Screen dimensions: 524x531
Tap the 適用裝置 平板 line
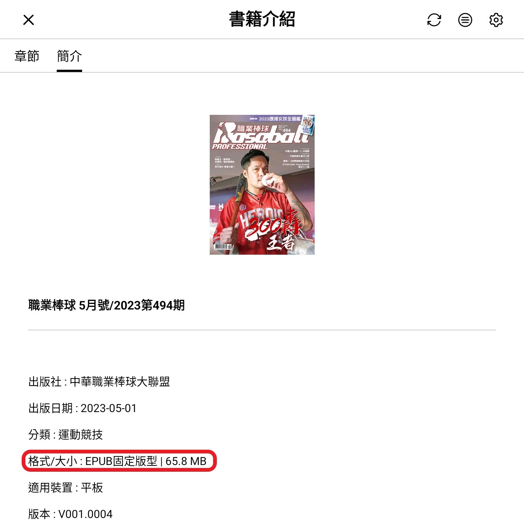click(x=66, y=488)
